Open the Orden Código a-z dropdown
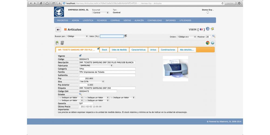Viewport: 270px width, 135px height. (x=187, y=37)
